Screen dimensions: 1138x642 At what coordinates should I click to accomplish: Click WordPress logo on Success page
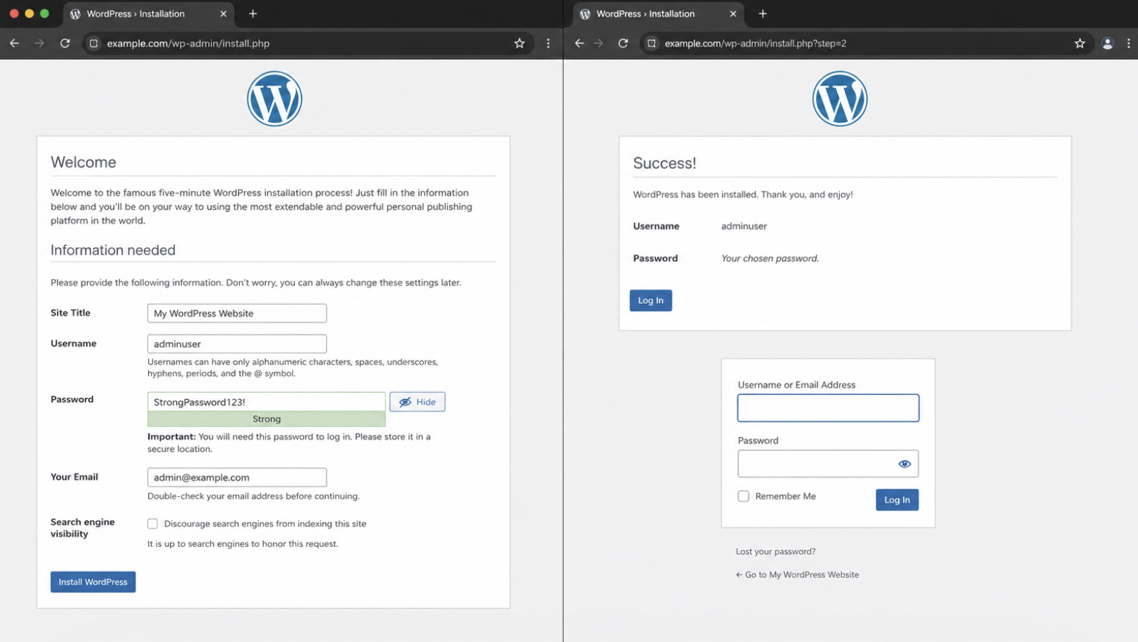click(x=840, y=98)
